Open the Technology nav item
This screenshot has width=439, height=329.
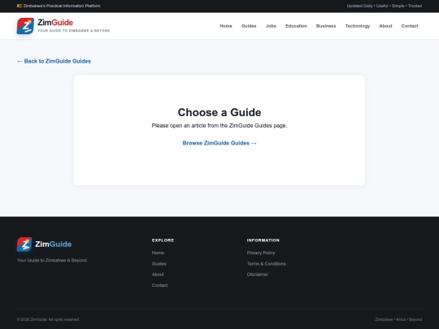coord(358,26)
